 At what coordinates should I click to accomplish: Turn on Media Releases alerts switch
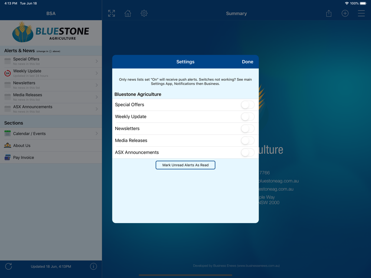pyautogui.click(x=247, y=140)
